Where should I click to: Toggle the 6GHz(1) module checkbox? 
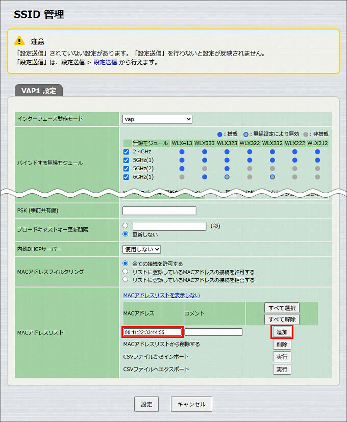tap(126, 177)
